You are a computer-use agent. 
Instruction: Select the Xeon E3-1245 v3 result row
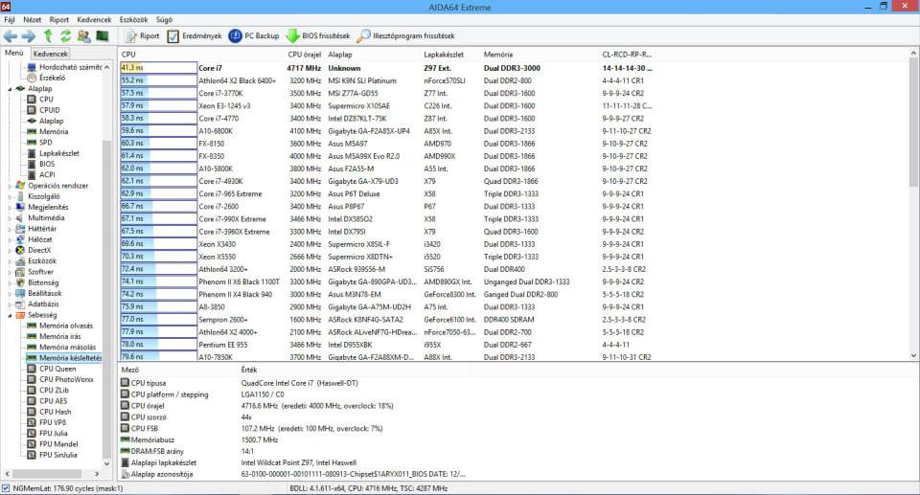pos(387,106)
